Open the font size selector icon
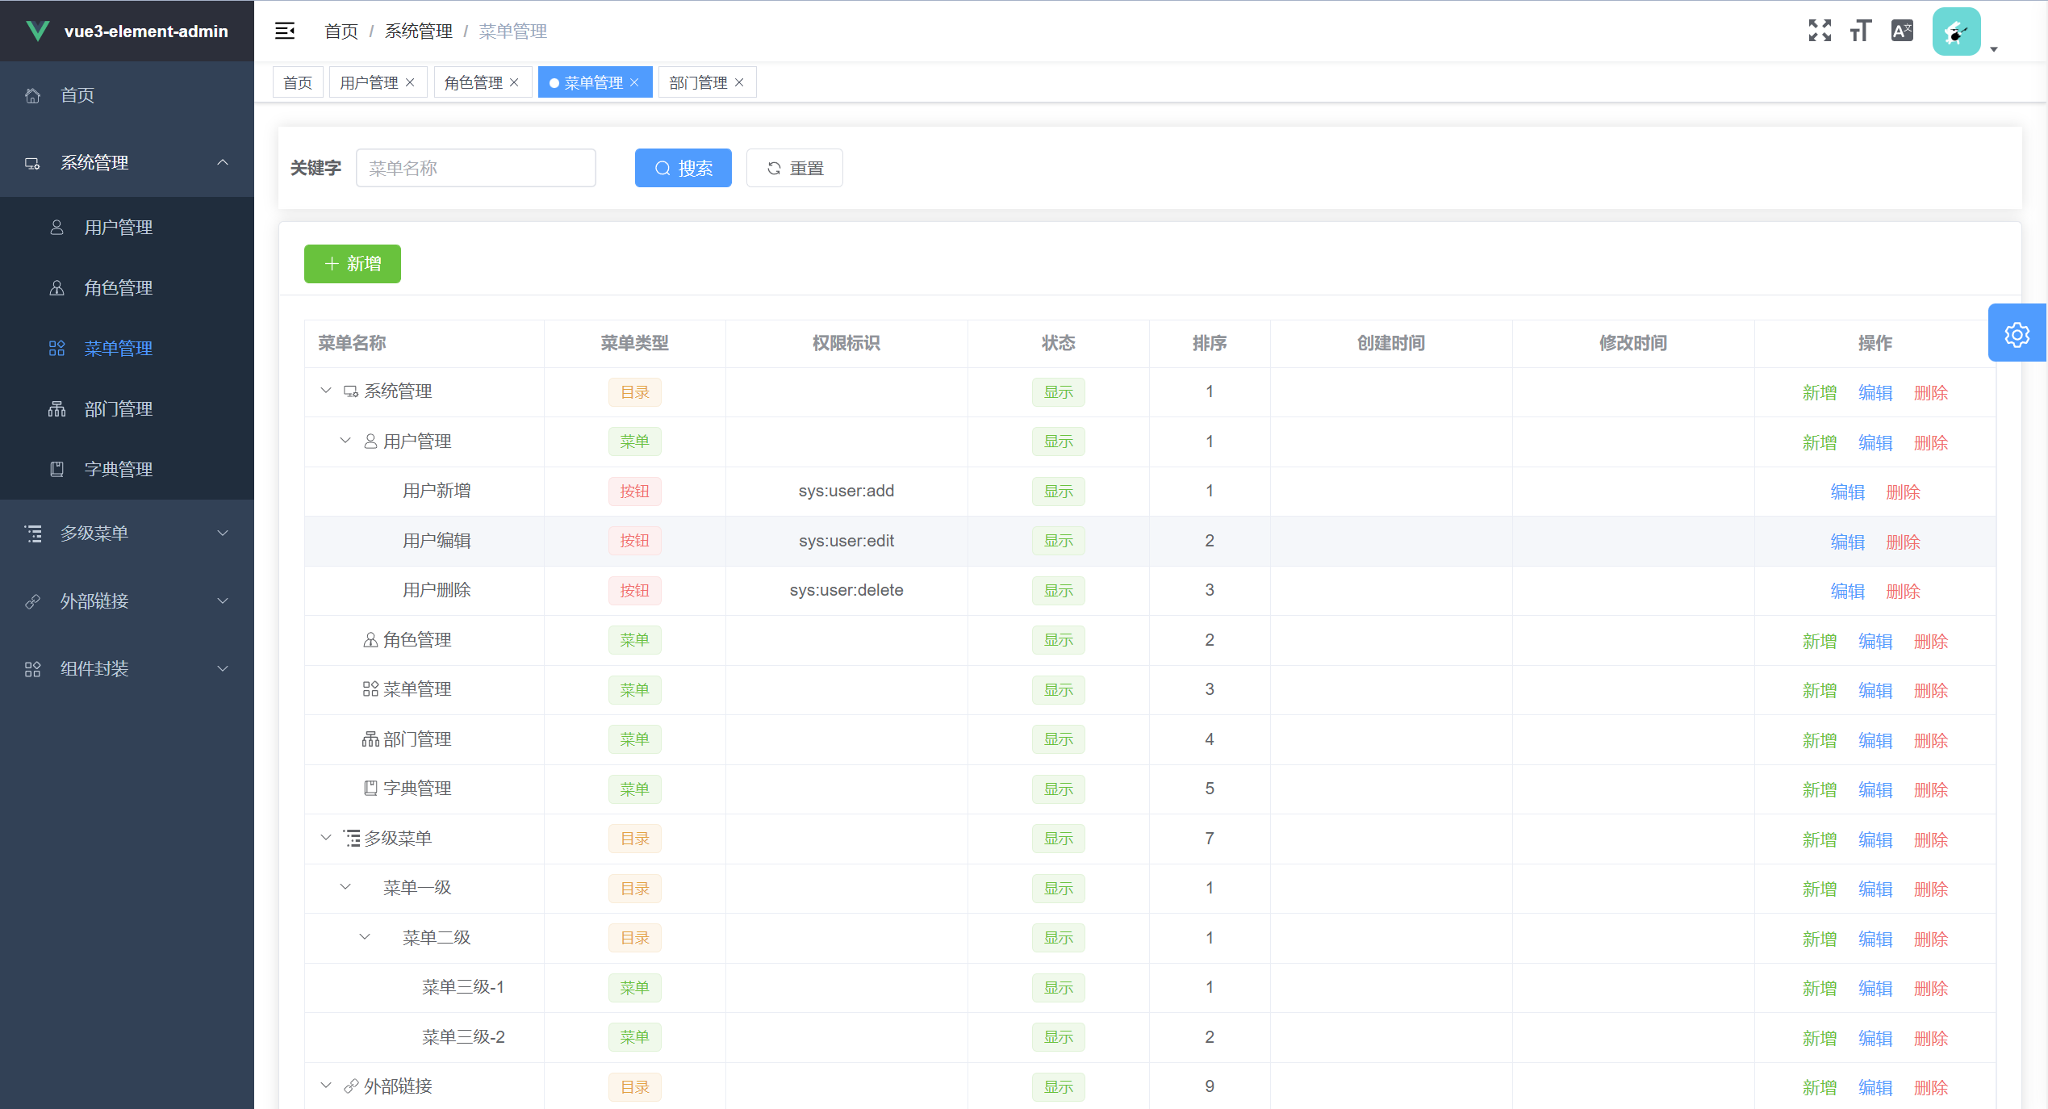 tap(1861, 31)
